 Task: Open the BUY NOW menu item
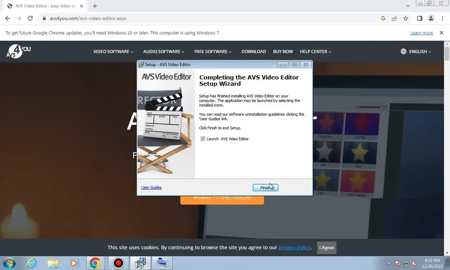point(283,51)
